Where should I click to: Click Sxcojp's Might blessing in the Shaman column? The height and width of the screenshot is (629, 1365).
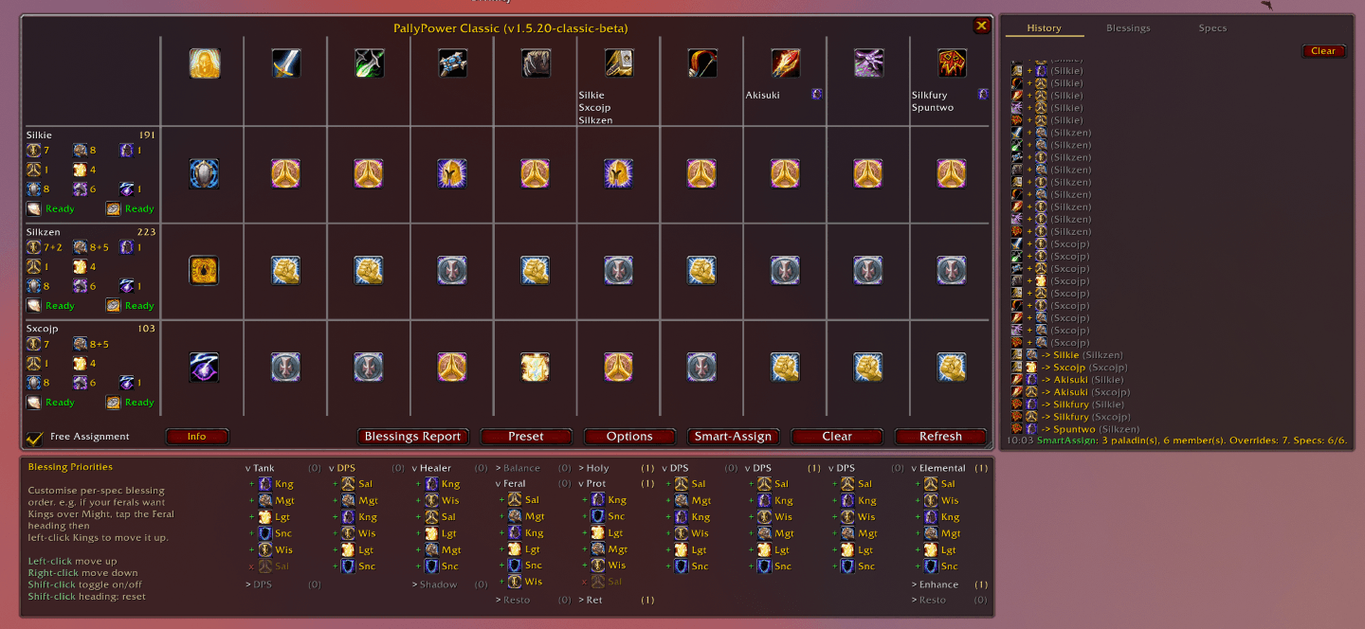pos(952,368)
